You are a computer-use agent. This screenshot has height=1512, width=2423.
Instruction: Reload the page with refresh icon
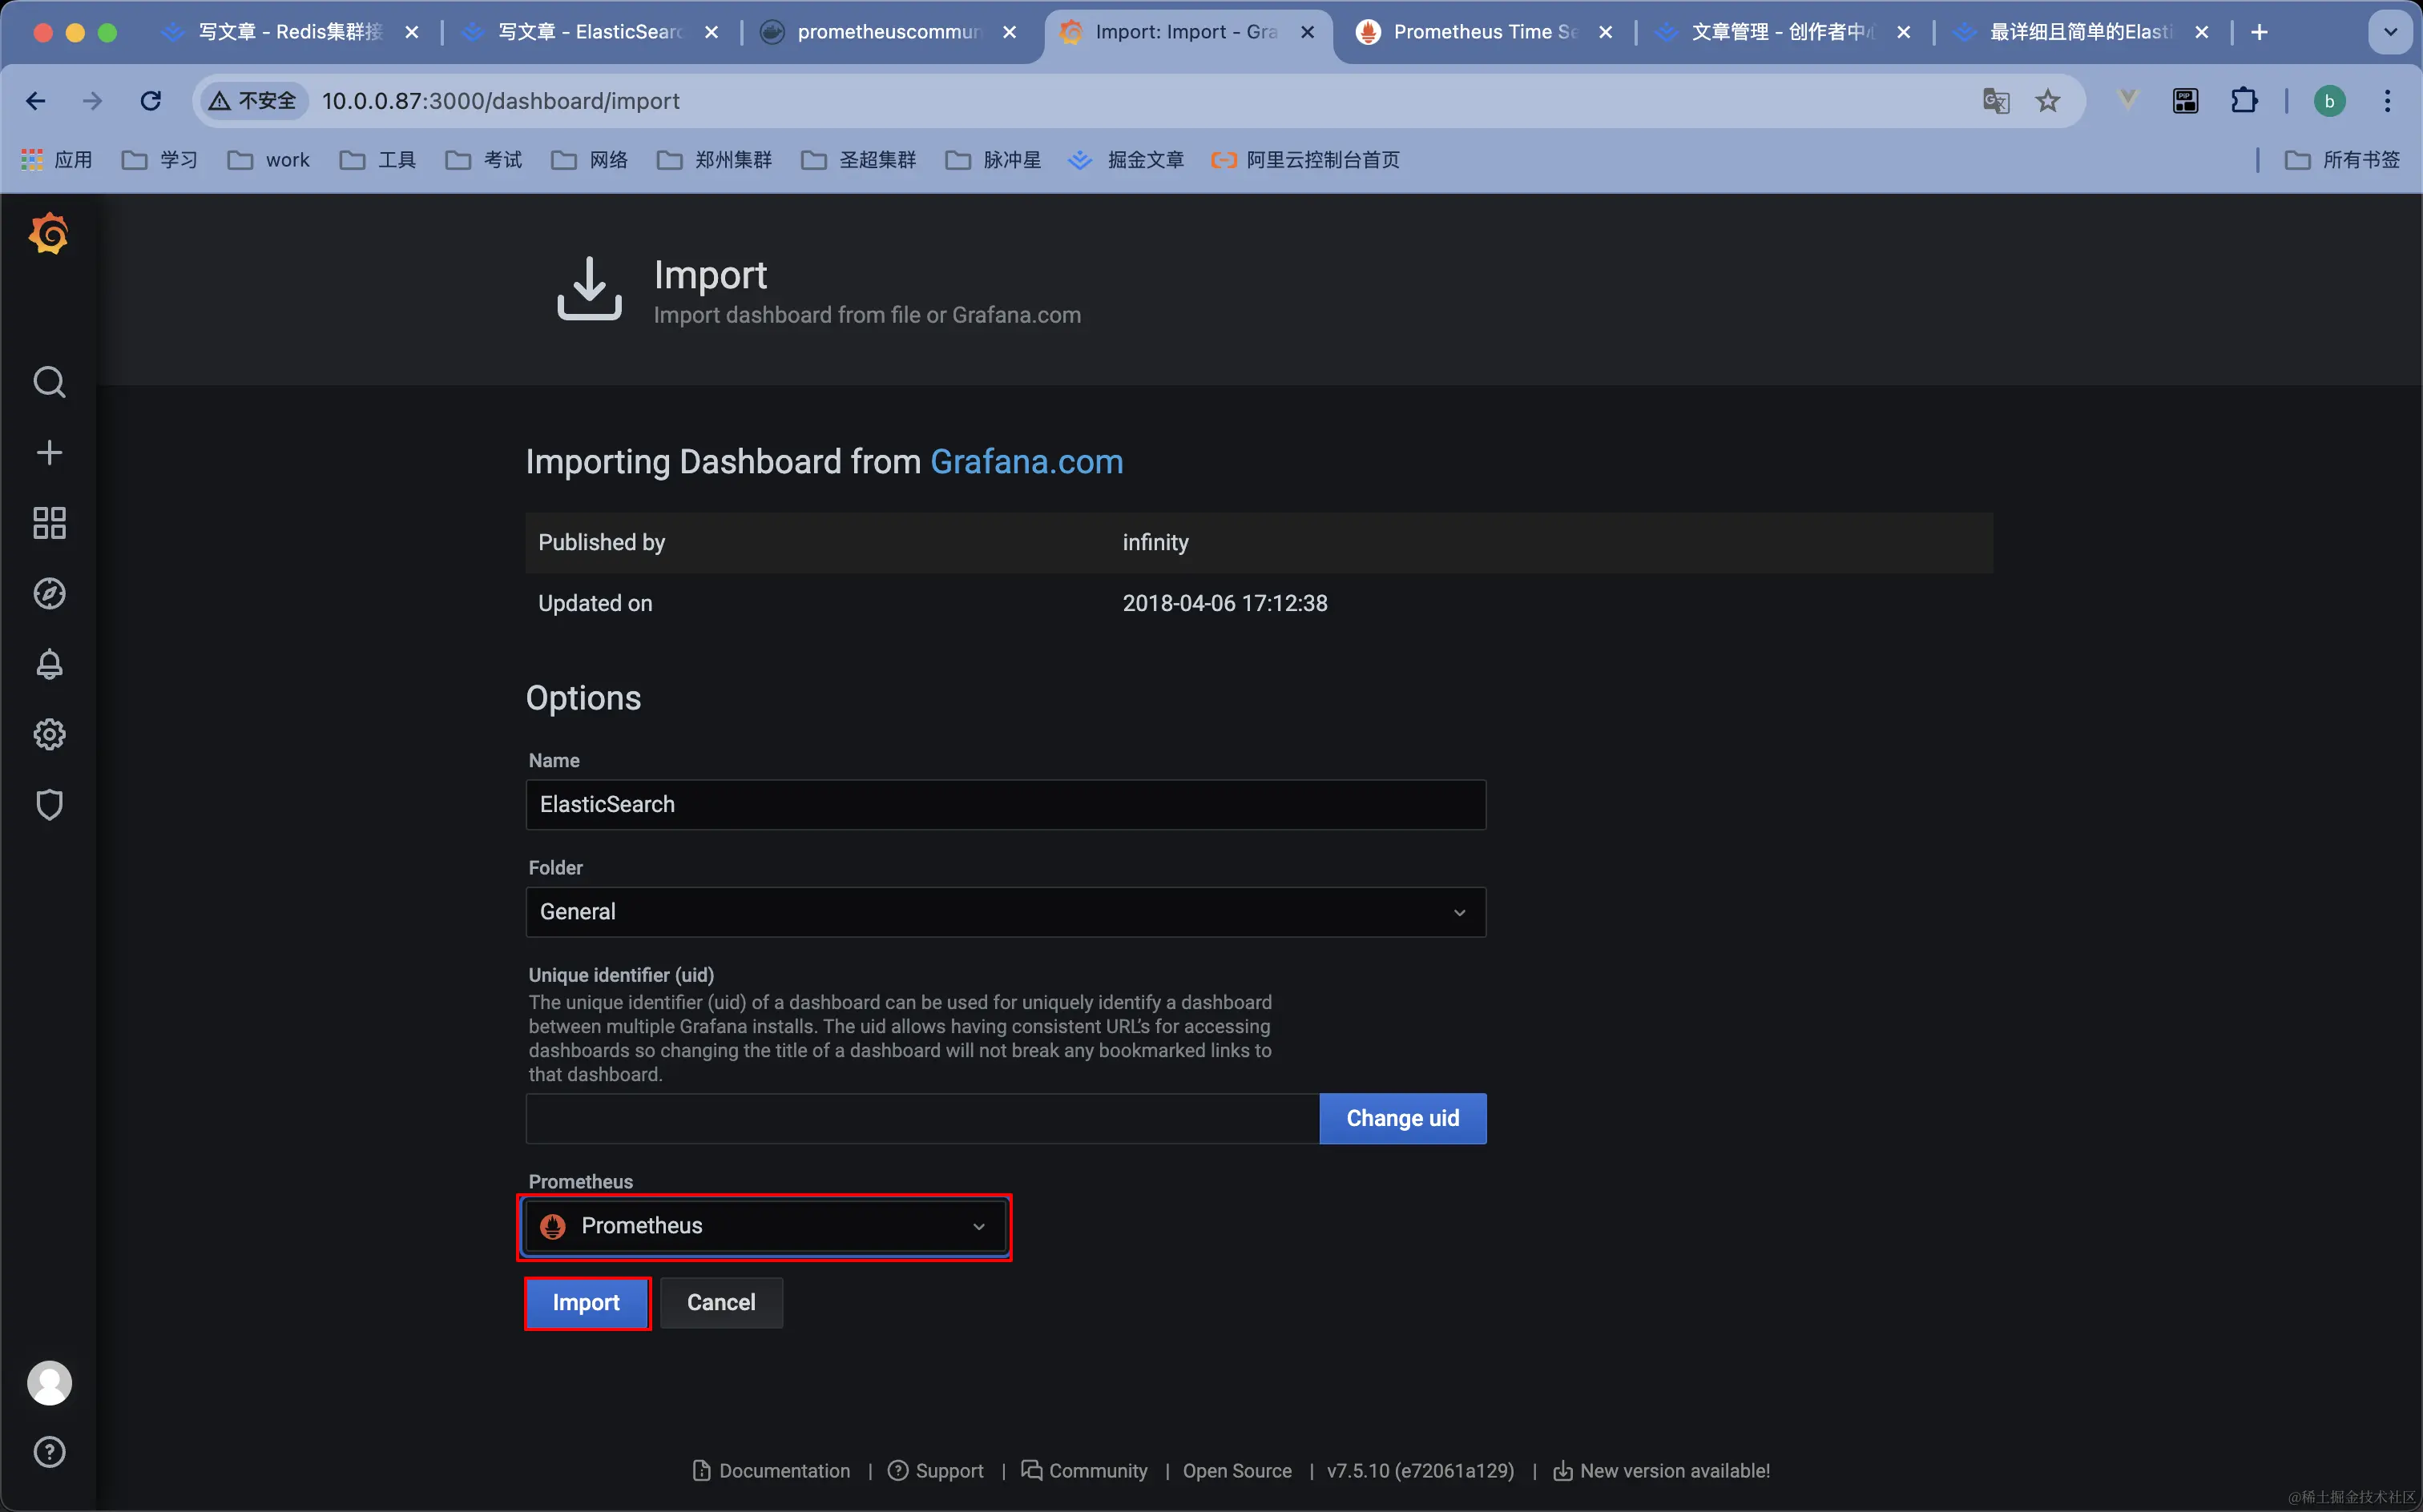pyautogui.click(x=151, y=101)
